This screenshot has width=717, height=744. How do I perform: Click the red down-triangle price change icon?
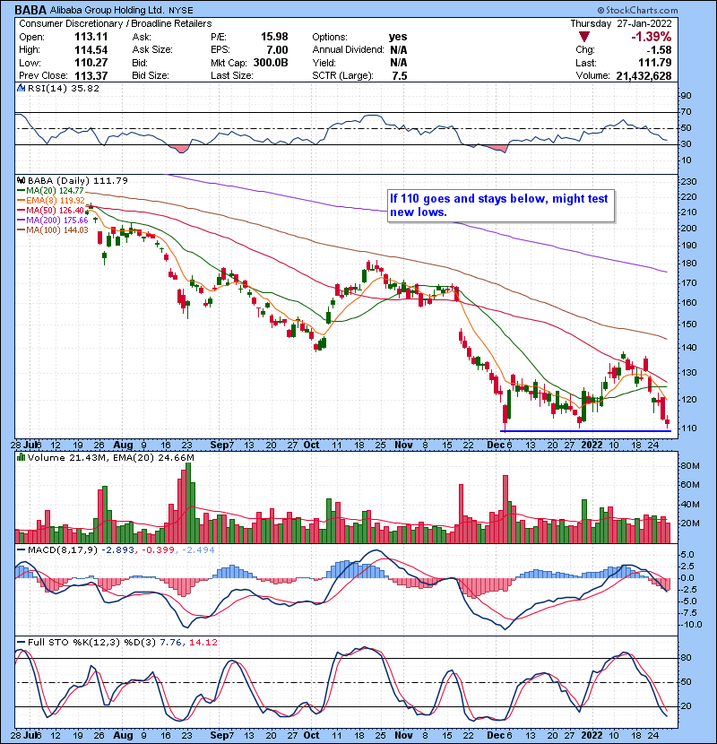click(584, 37)
